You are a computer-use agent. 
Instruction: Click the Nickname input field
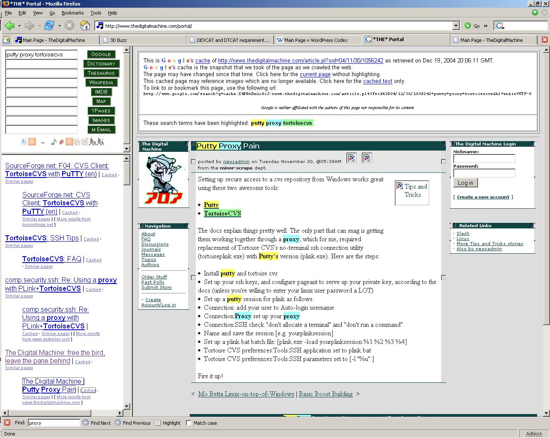(484, 159)
